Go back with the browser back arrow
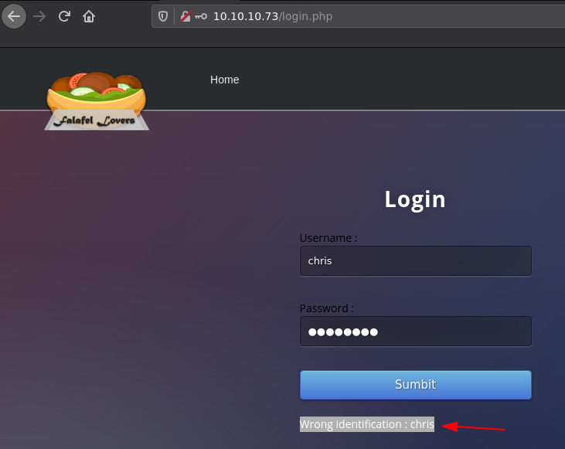The width and height of the screenshot is (565, 449). pyautogui.click(x=14, y=16)
